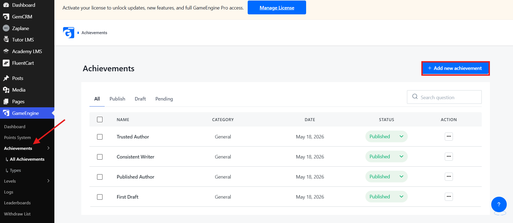
Task: Open status dropdown for Published Author
Action: 386,177
